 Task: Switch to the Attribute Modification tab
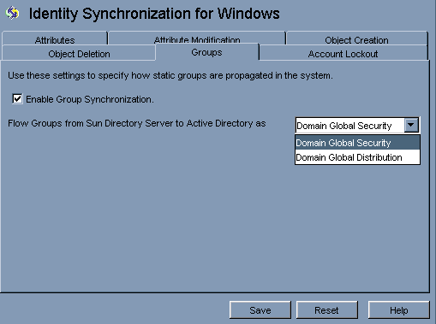point(197,38)
